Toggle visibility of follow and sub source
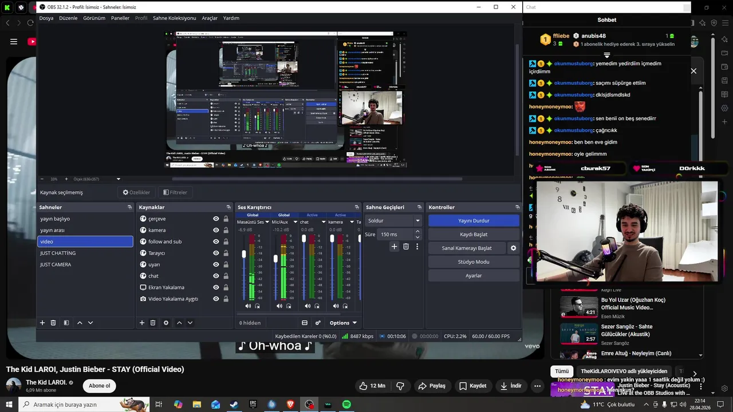This screenshot has width=733, height=412. 216,241
